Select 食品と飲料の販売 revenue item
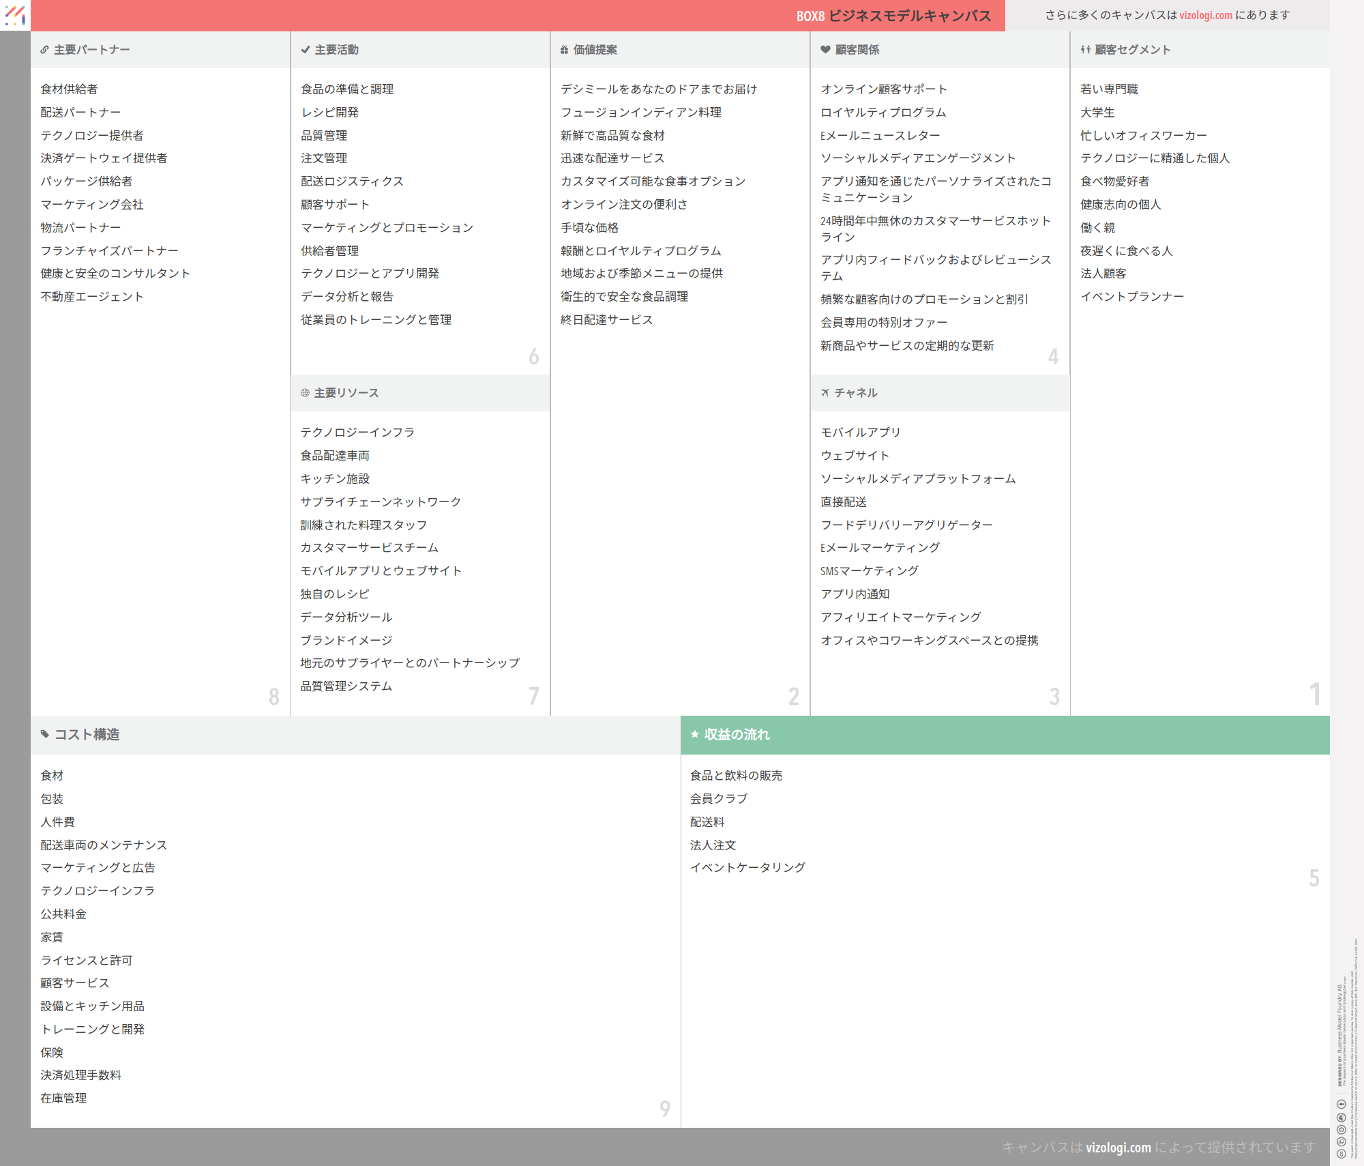Screen dimensions: 1364x1166 pyautogui.click(x=736, y=776)
